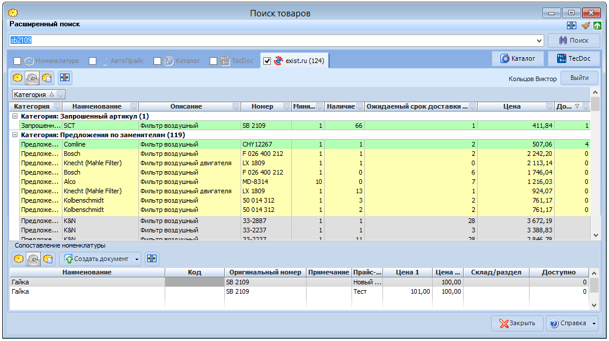Viewport: 609px width, 341px height.
Task: Switch to the Каталог tab label
Action: tap(187, 61)
